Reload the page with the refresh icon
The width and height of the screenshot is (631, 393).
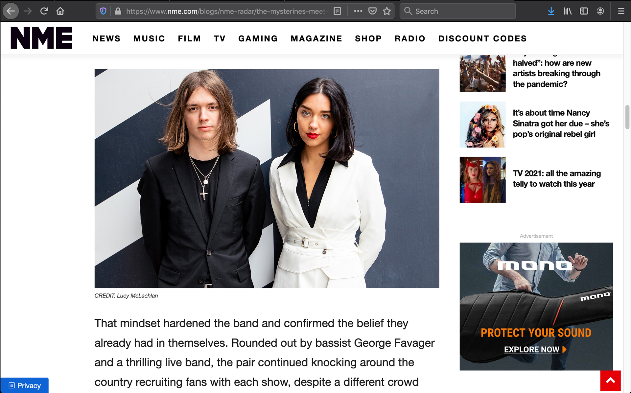click(x=44, y=11)
